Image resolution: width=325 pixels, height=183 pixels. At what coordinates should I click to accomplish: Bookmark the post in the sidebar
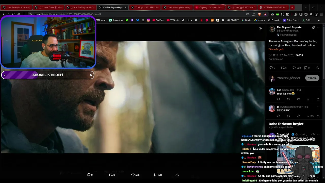click(306, 68)
